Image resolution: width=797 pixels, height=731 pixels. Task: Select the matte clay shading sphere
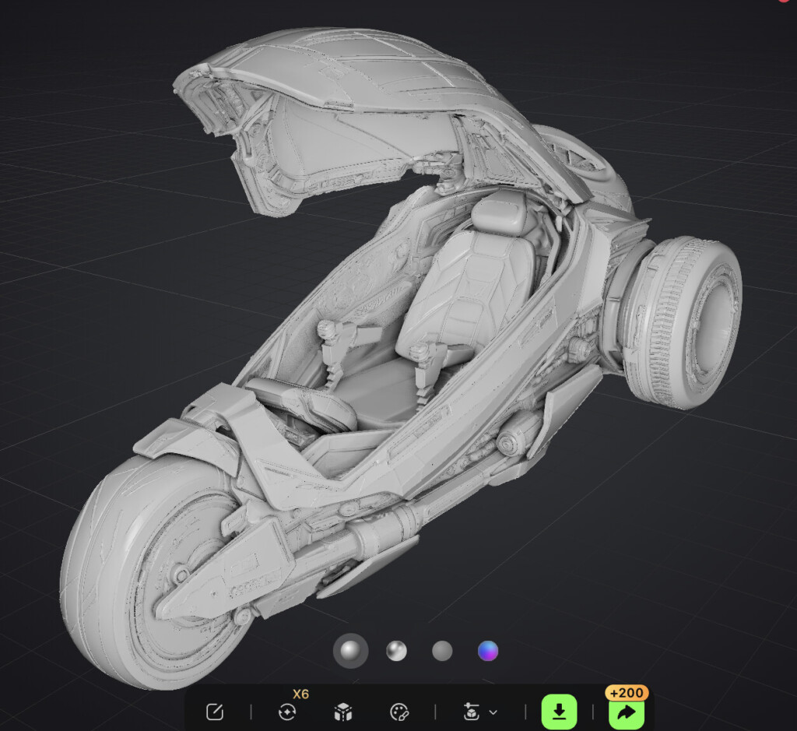[x=350, y=651]
